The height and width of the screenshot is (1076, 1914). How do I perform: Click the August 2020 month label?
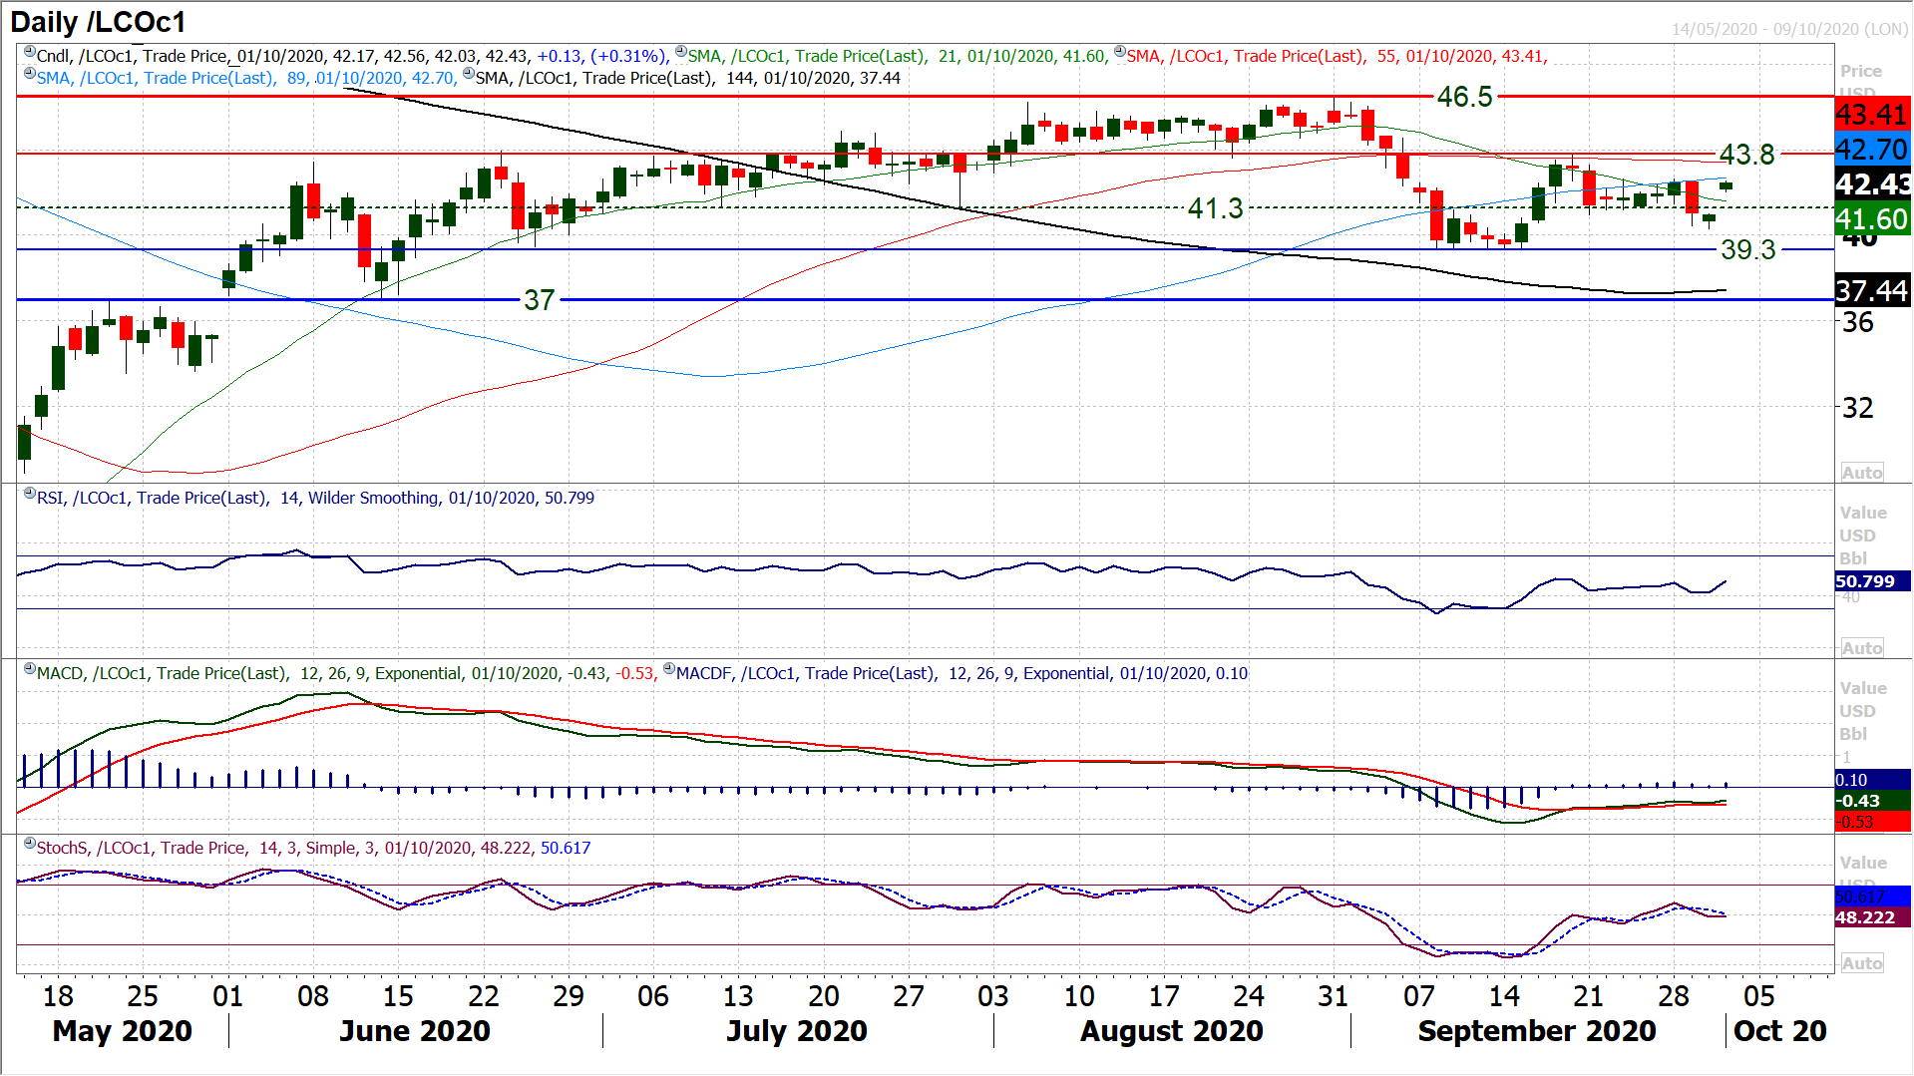[1172, 1031]
